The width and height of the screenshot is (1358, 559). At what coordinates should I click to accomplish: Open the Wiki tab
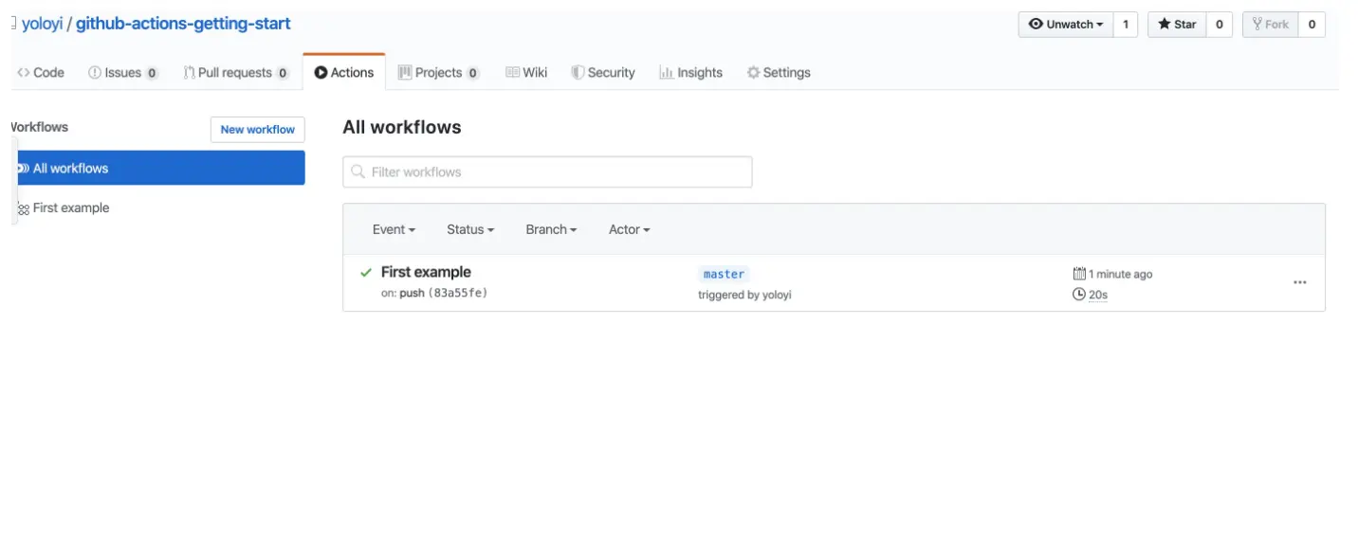pyautogui.click(x=526, y=72)
